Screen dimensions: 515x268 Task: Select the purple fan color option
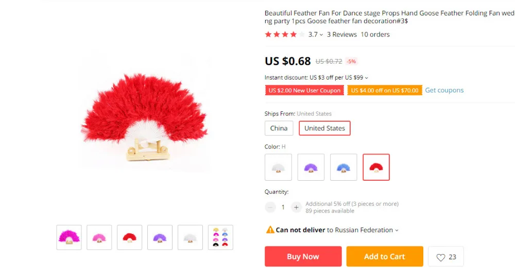pyautogui.click(x=311, y=167)
